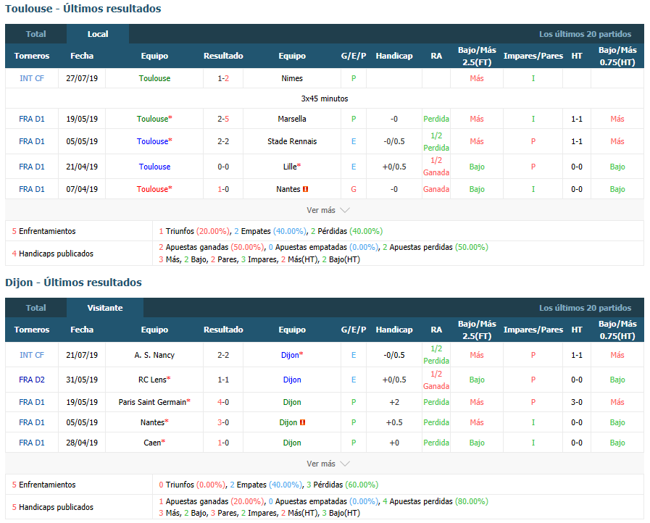Click Dijon in the A. S. Nancy row
The width and height of the screenshot is (650, 523).
point(290,355)
